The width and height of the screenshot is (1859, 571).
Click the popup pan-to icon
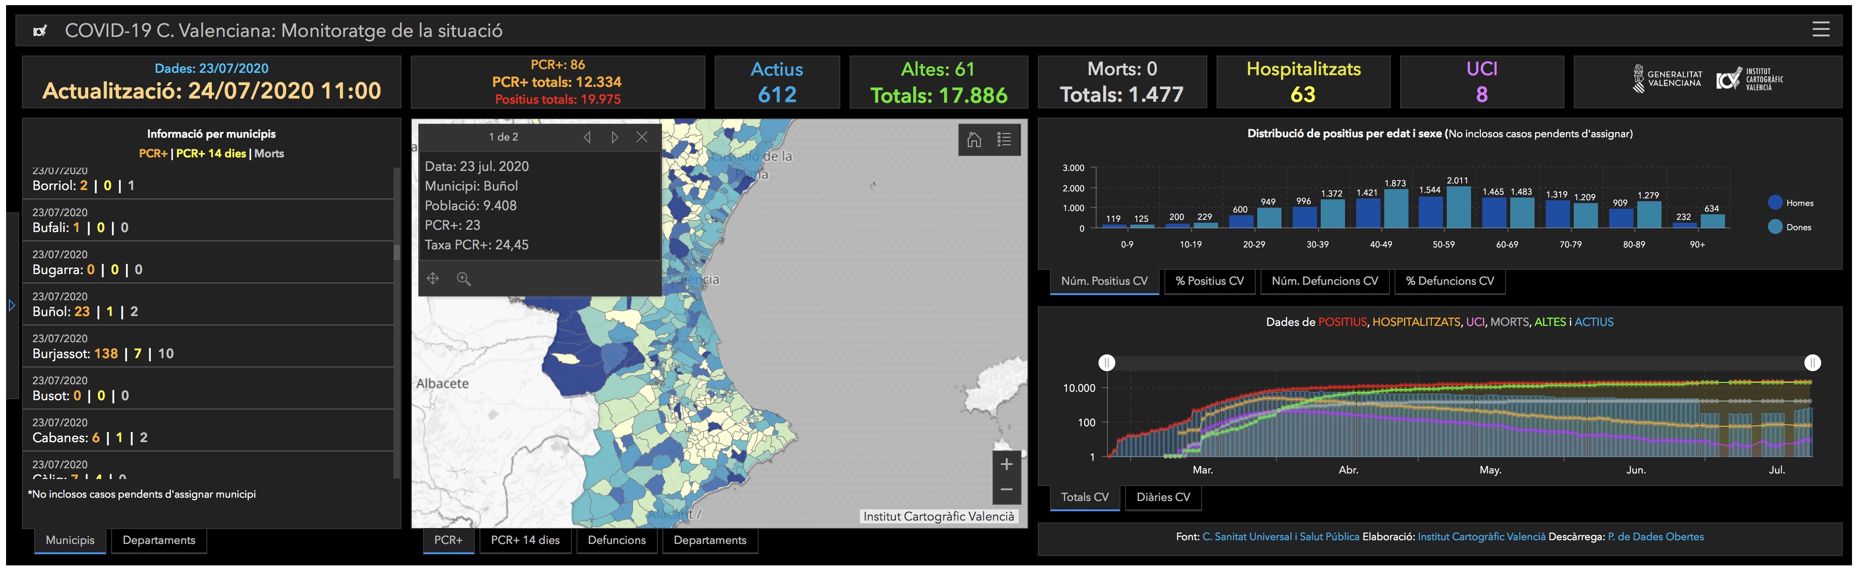click(433, 279)
